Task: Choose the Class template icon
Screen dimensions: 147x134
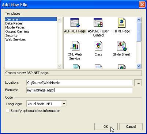Action: coord(98,46)
